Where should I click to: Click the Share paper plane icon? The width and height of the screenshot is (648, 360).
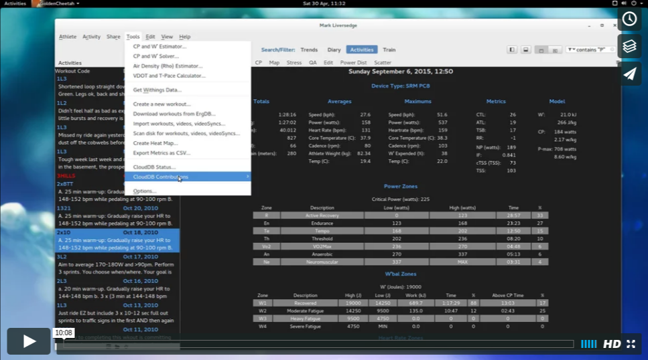click(x=629, y=74)
